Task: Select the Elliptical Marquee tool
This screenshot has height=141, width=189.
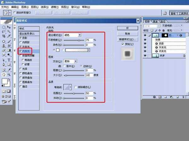Action: 3,27
